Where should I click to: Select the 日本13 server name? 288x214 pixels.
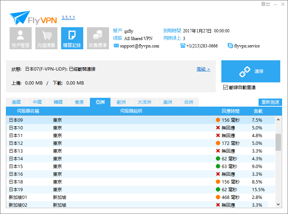click(x=16, y=151)
